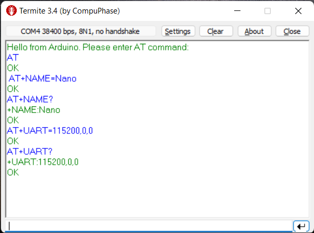Click the AT+NAME? query line

(30, 99)
